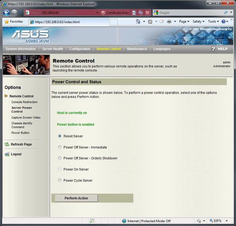Open the Home page icon
This screenshot has height=226, width=236.
click(x=138, y=22)
